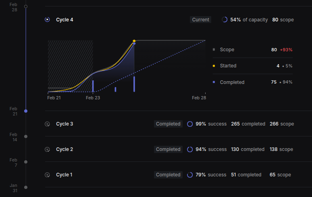Image resolution: width=312 pixels, height=197 pixels.
Task: Open Cycle 3 title
Action: tap(64, 124)
